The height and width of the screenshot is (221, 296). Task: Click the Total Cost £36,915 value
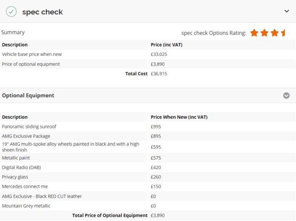[159, 73]
